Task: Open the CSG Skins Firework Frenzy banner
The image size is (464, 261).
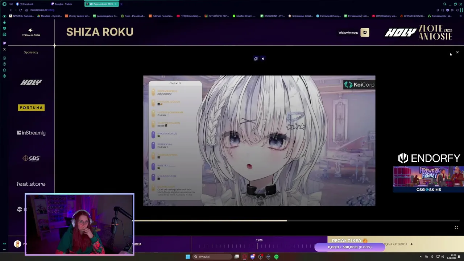Action: point(428,179)
